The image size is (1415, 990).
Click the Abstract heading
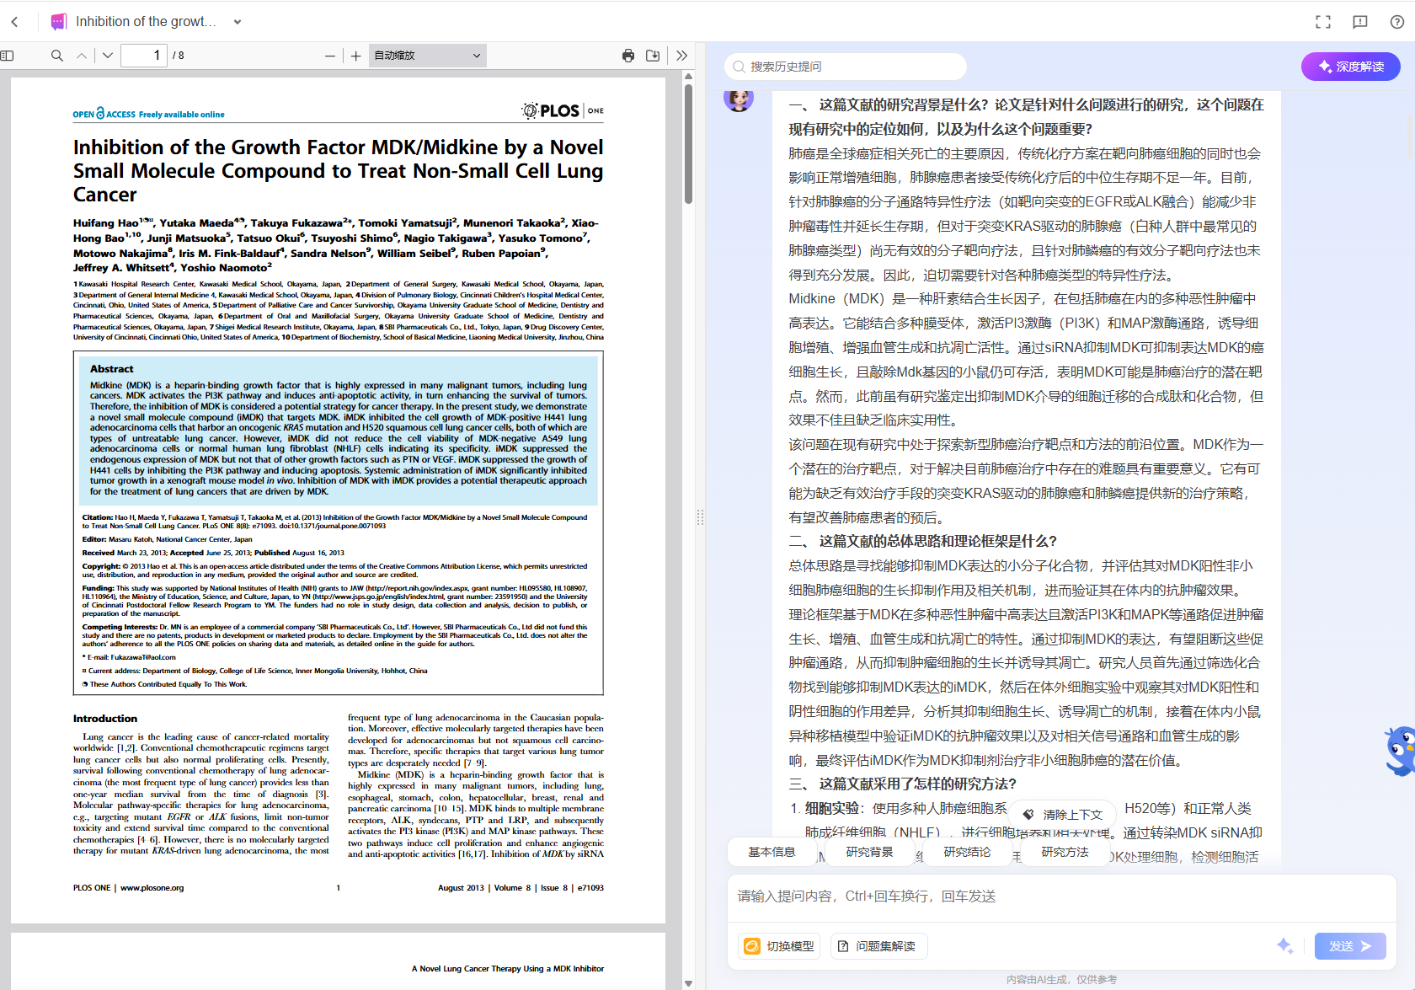click(112, 369)
